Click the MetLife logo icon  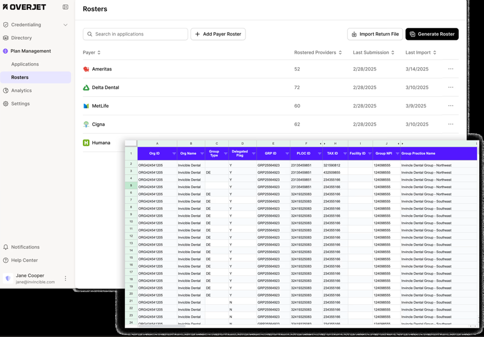click(x=86, y=106)
